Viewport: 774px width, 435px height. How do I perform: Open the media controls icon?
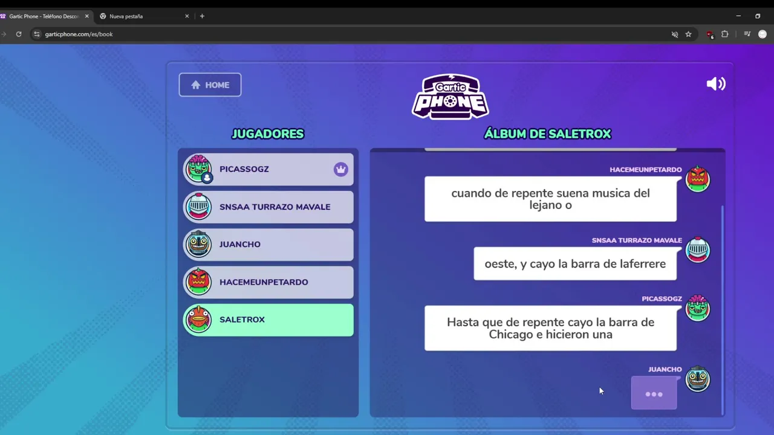pos(747,34)
